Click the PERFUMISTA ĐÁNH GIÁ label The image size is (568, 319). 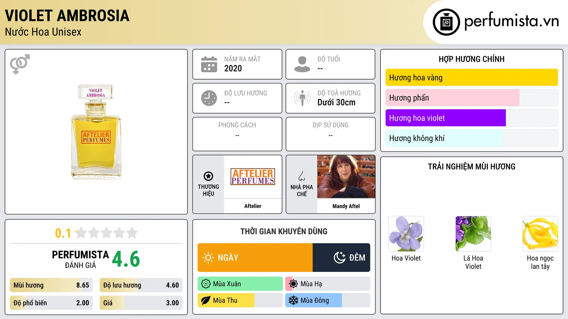[x=80, y=259]
